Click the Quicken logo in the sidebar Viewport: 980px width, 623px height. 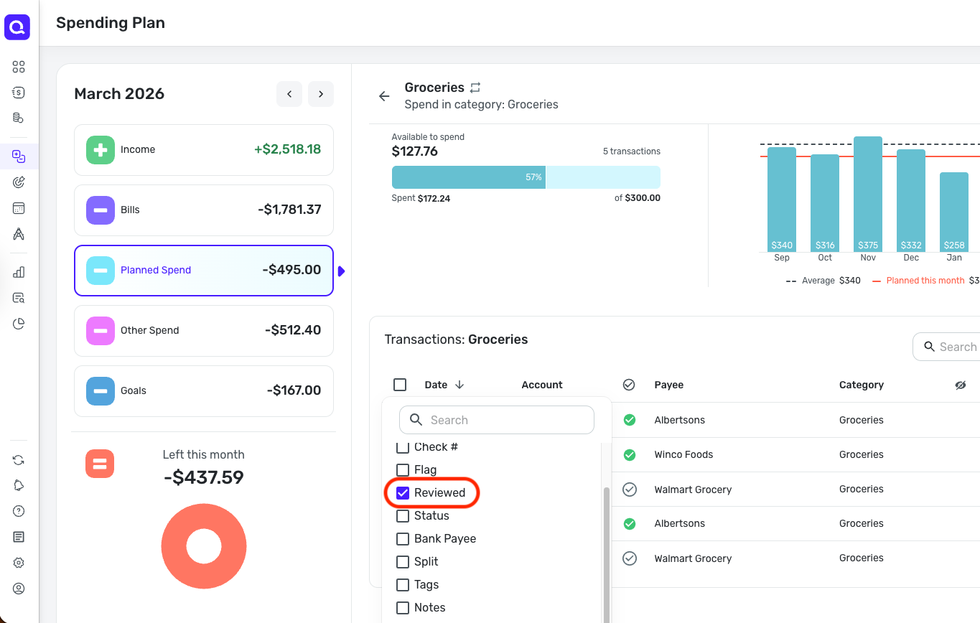click(17, 27)
